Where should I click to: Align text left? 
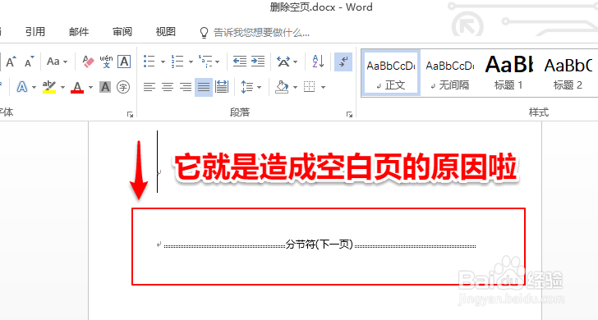click(149, 87)
